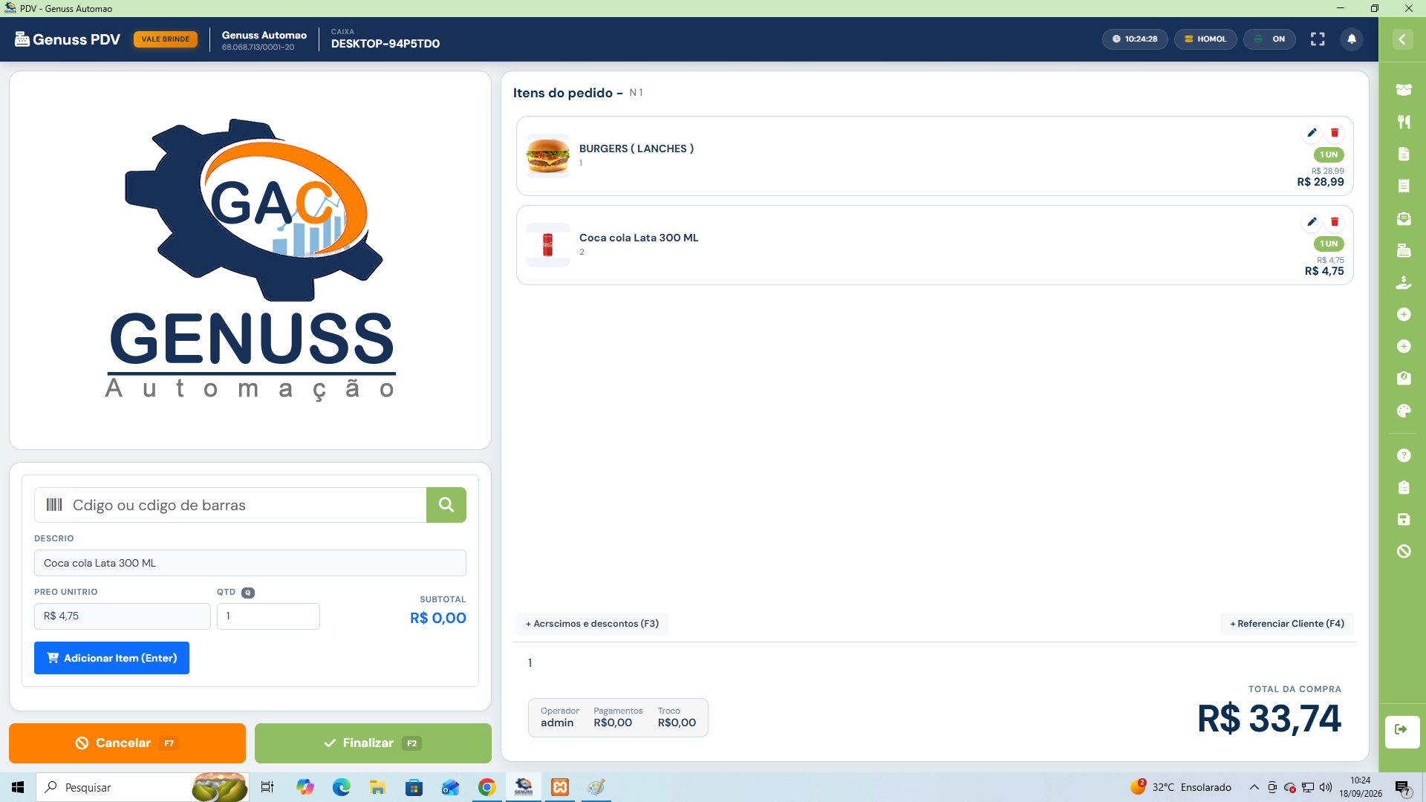The height and width of the screenshot is (802, 1426).
Task: Click the HOMOL environment badge
Action: (x=1205, y=39)
